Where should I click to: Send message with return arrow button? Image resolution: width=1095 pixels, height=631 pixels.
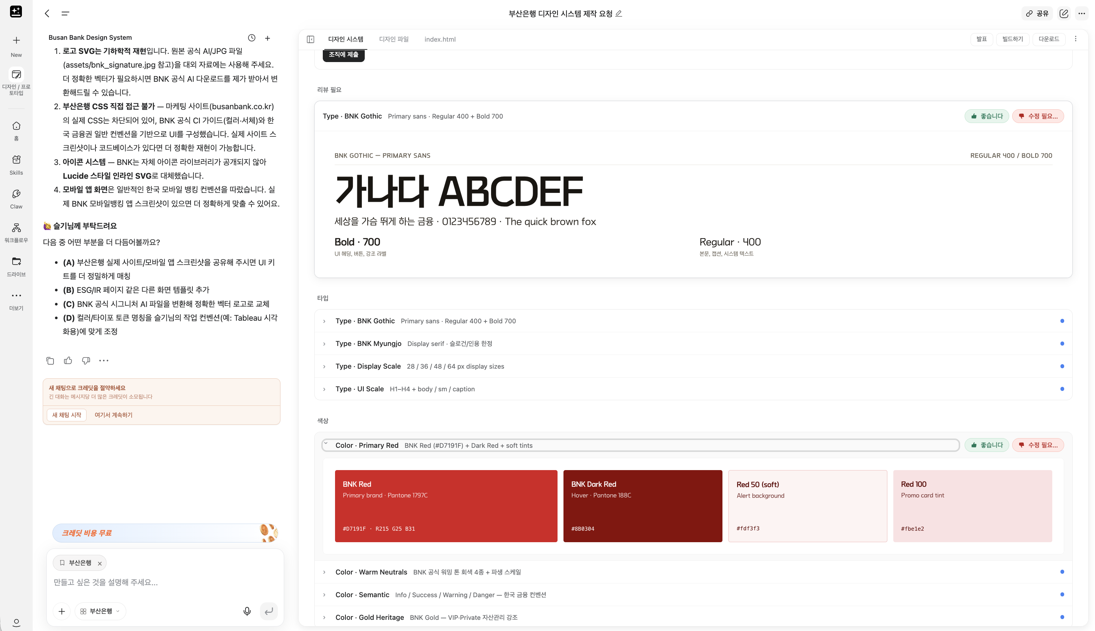pos(269,611)
